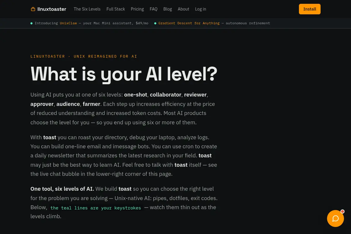The height and width of the screenshot is (234, 351).
Task: Click the 'What is your AI level?' heading
Action: [x=124, y=74]
